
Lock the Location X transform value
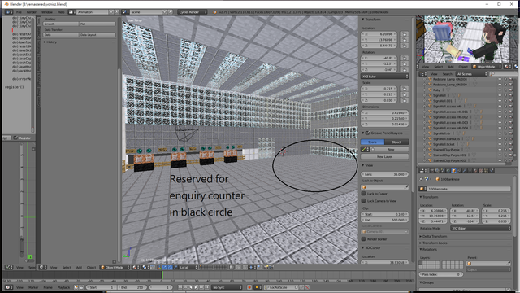[x=404, y=34]
